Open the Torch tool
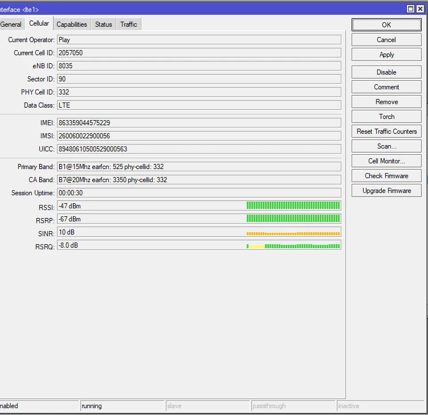 coord(386,117)
